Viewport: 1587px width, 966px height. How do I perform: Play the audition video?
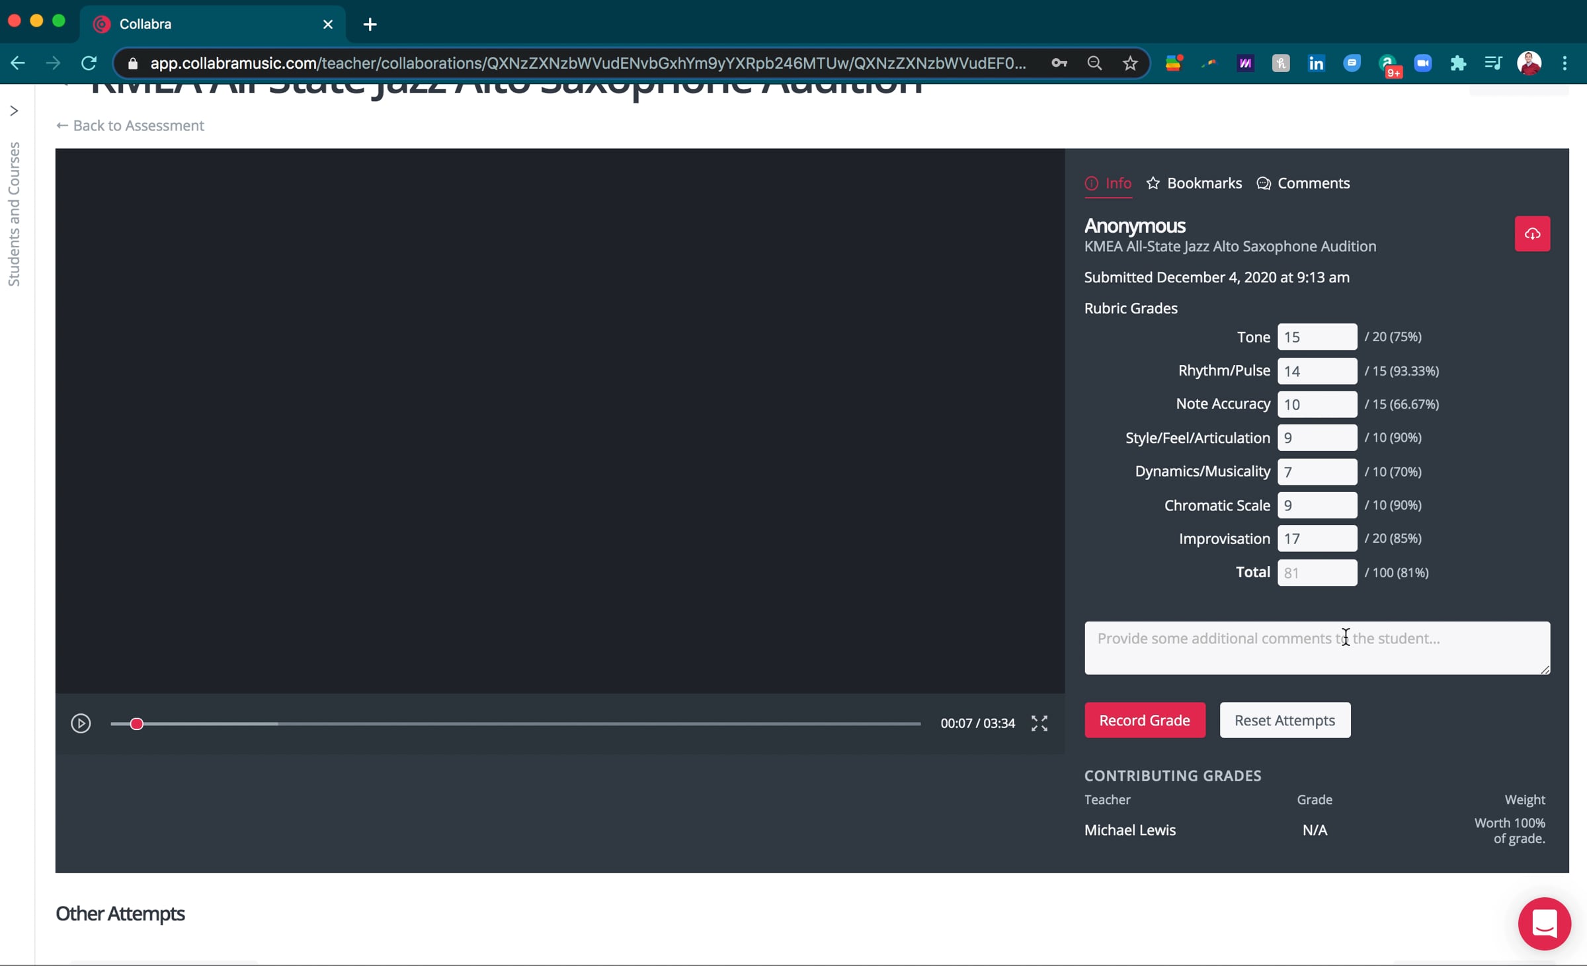click(81, 723)
